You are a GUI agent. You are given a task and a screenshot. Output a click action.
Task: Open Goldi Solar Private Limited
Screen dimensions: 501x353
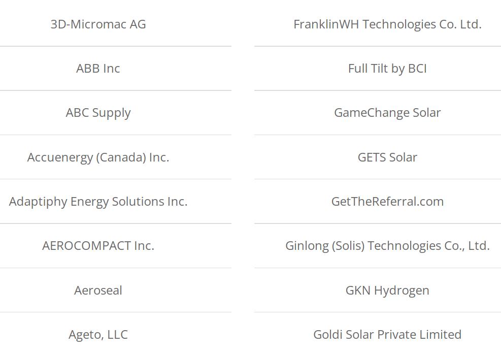[387, 335]
